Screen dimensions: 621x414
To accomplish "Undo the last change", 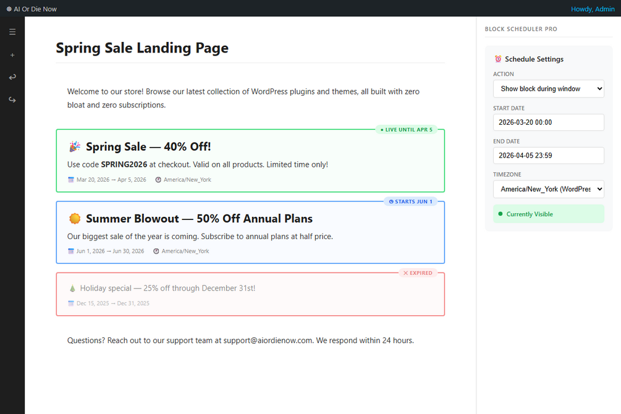I will 12,77.
